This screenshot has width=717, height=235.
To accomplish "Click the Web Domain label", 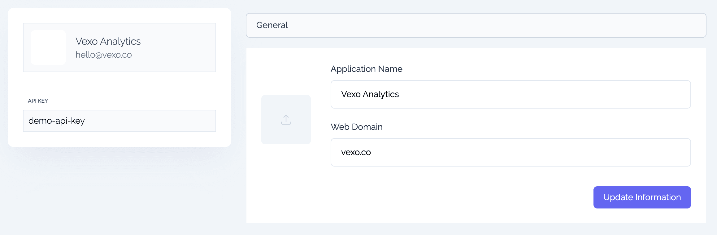I will pos(356,127).
